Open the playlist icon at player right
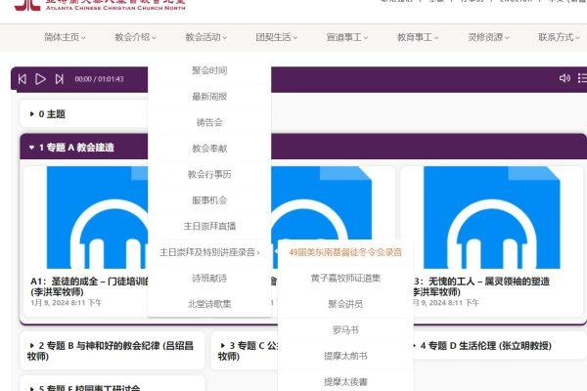The image size is (587, 391). [581, 78]
